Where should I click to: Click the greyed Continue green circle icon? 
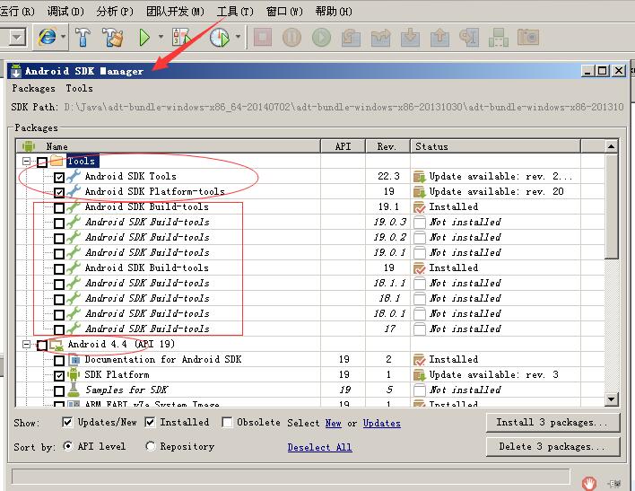coord(321,37)
